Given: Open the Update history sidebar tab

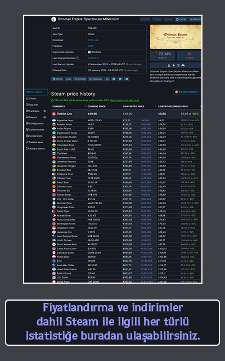Looking at the screenshot, I should pyautogui.click(x=35, y=148).
